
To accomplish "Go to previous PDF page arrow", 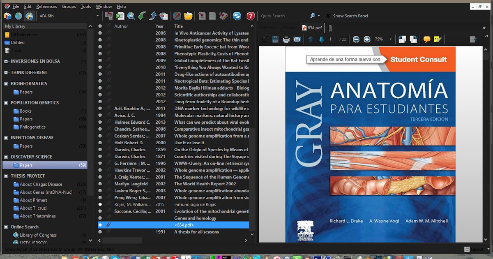I will [311, 39].
